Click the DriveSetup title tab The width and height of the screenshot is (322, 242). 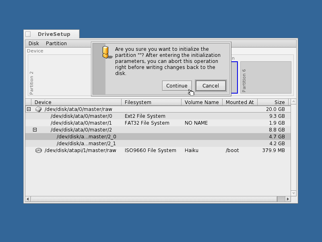52,34
